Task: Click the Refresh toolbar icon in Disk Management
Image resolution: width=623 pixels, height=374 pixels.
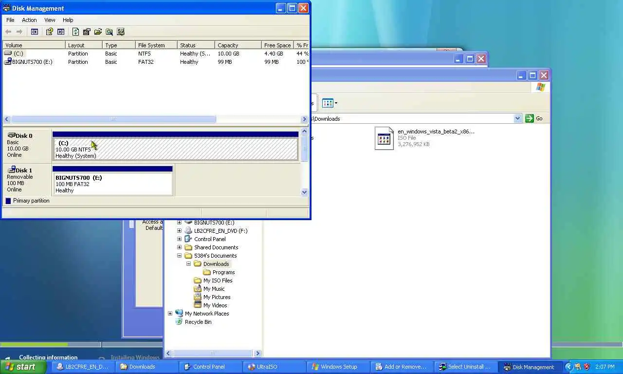Action: [x=75, y=32]
